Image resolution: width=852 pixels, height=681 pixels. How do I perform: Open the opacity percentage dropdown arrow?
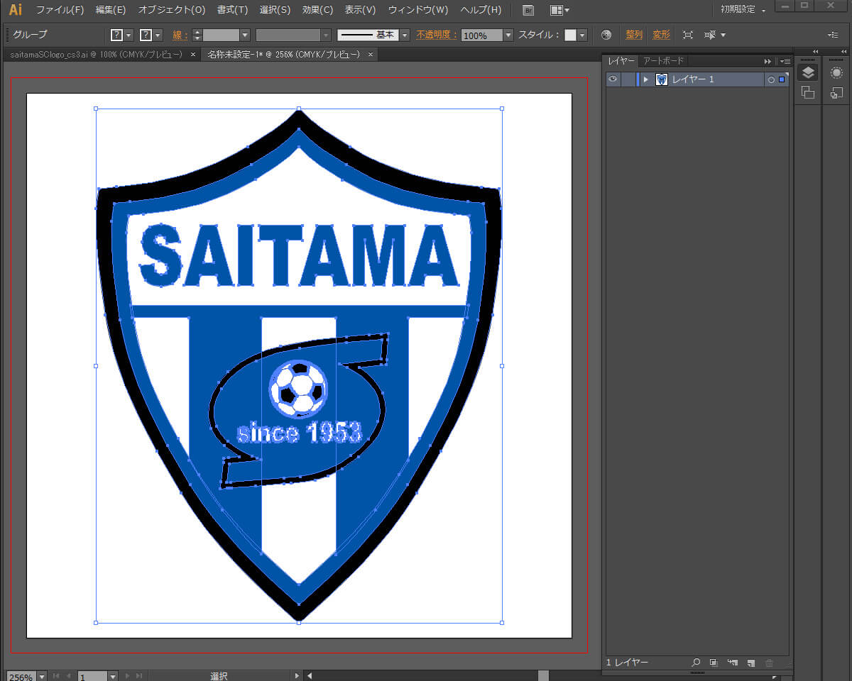coord(508,35)
